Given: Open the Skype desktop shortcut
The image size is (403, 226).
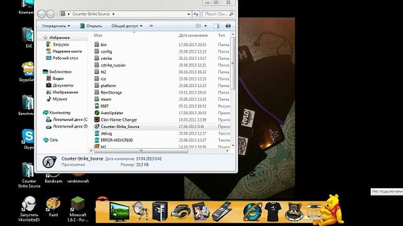Looking at the screenshot, I should point(28,139).
